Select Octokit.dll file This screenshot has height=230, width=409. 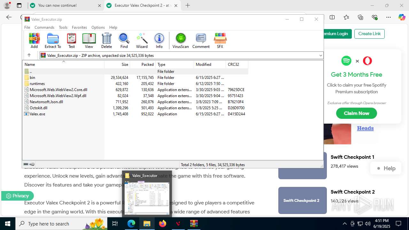tap(135, 108)
